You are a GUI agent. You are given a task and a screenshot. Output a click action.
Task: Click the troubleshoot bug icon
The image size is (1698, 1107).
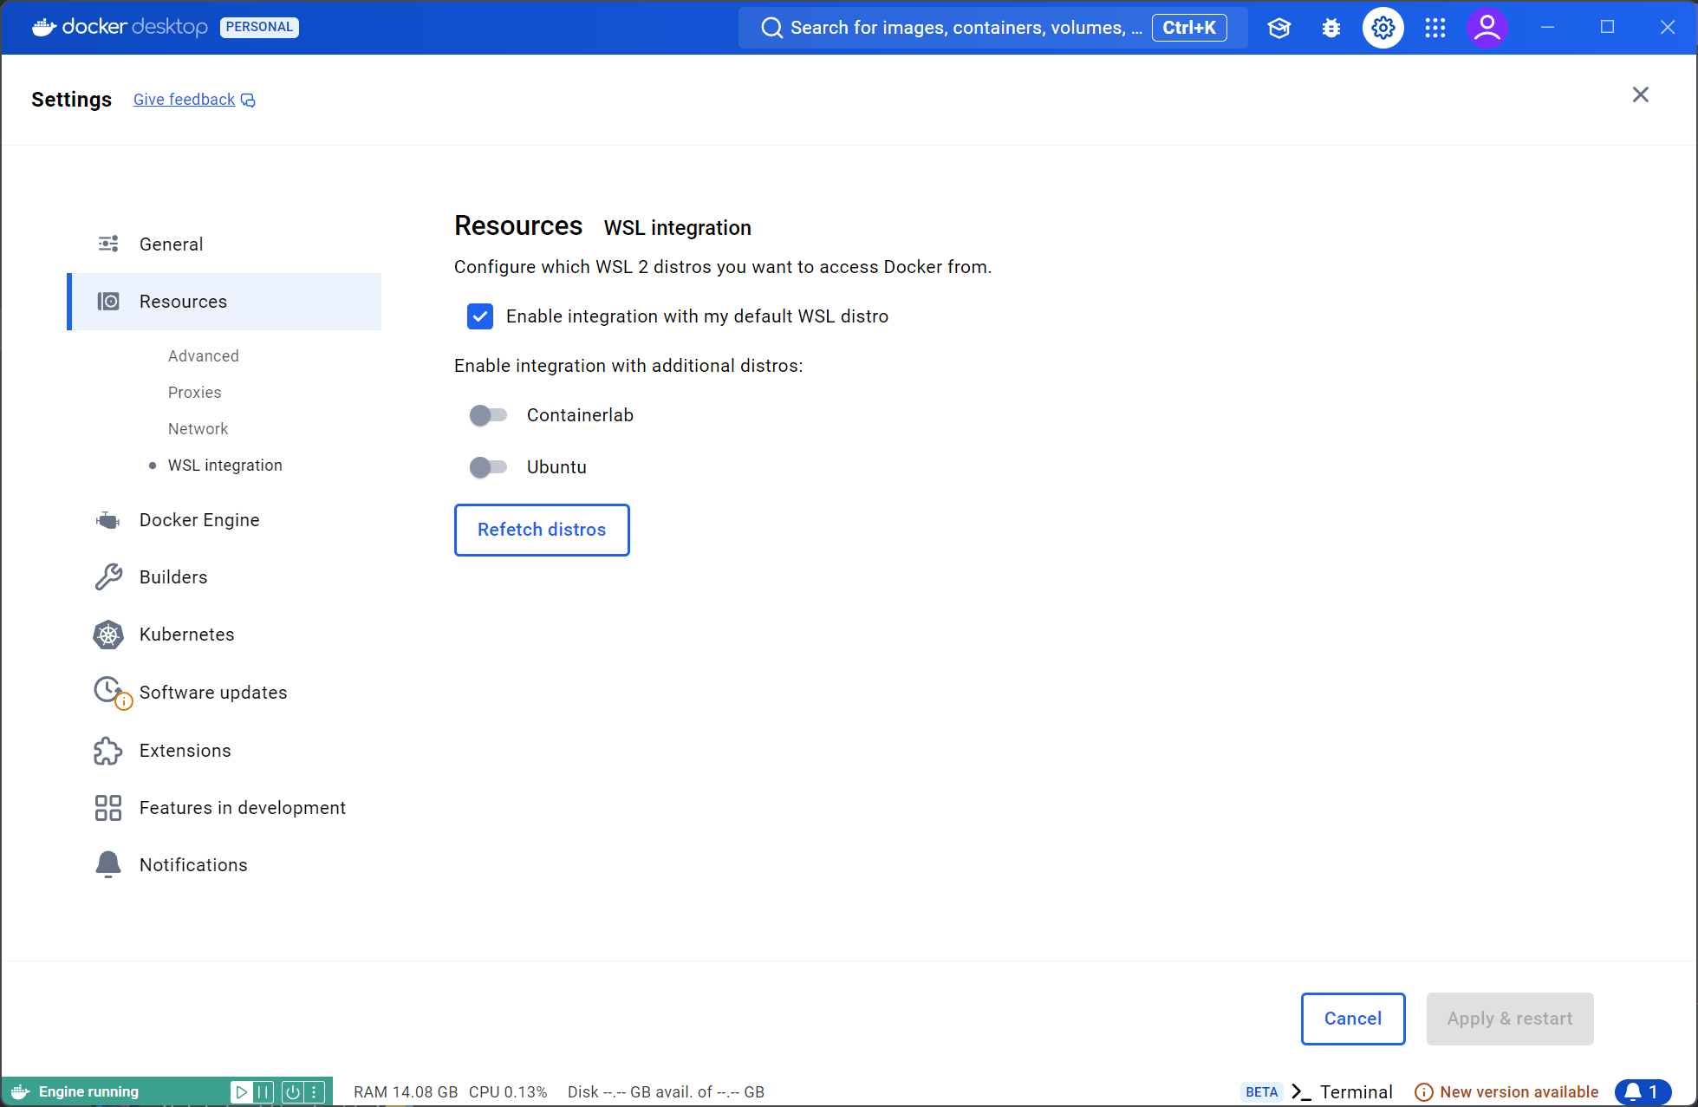tap(1331, 28)
